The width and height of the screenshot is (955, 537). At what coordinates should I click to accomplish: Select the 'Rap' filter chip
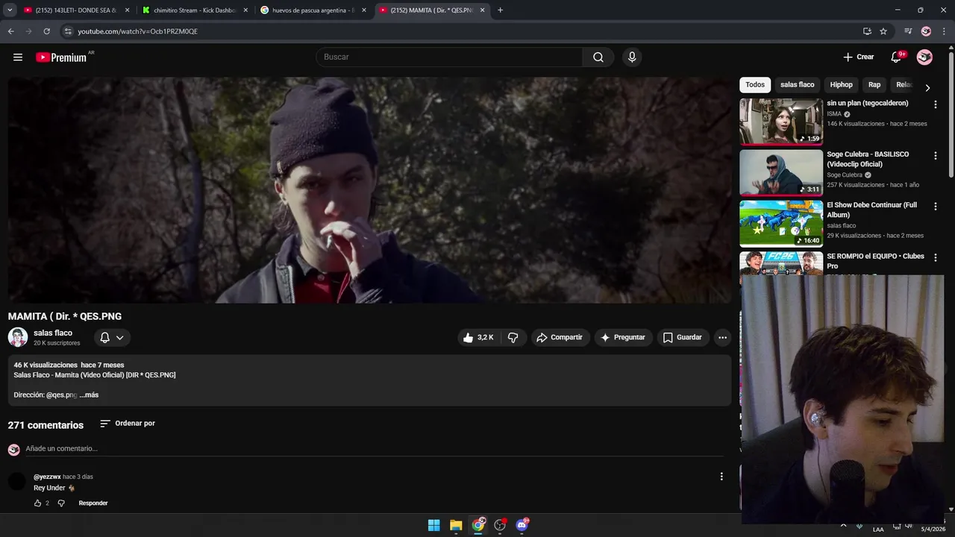coord(874,85)
